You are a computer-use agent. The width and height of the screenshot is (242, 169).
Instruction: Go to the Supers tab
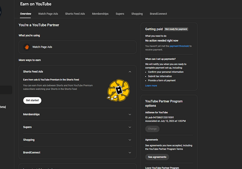120,14
